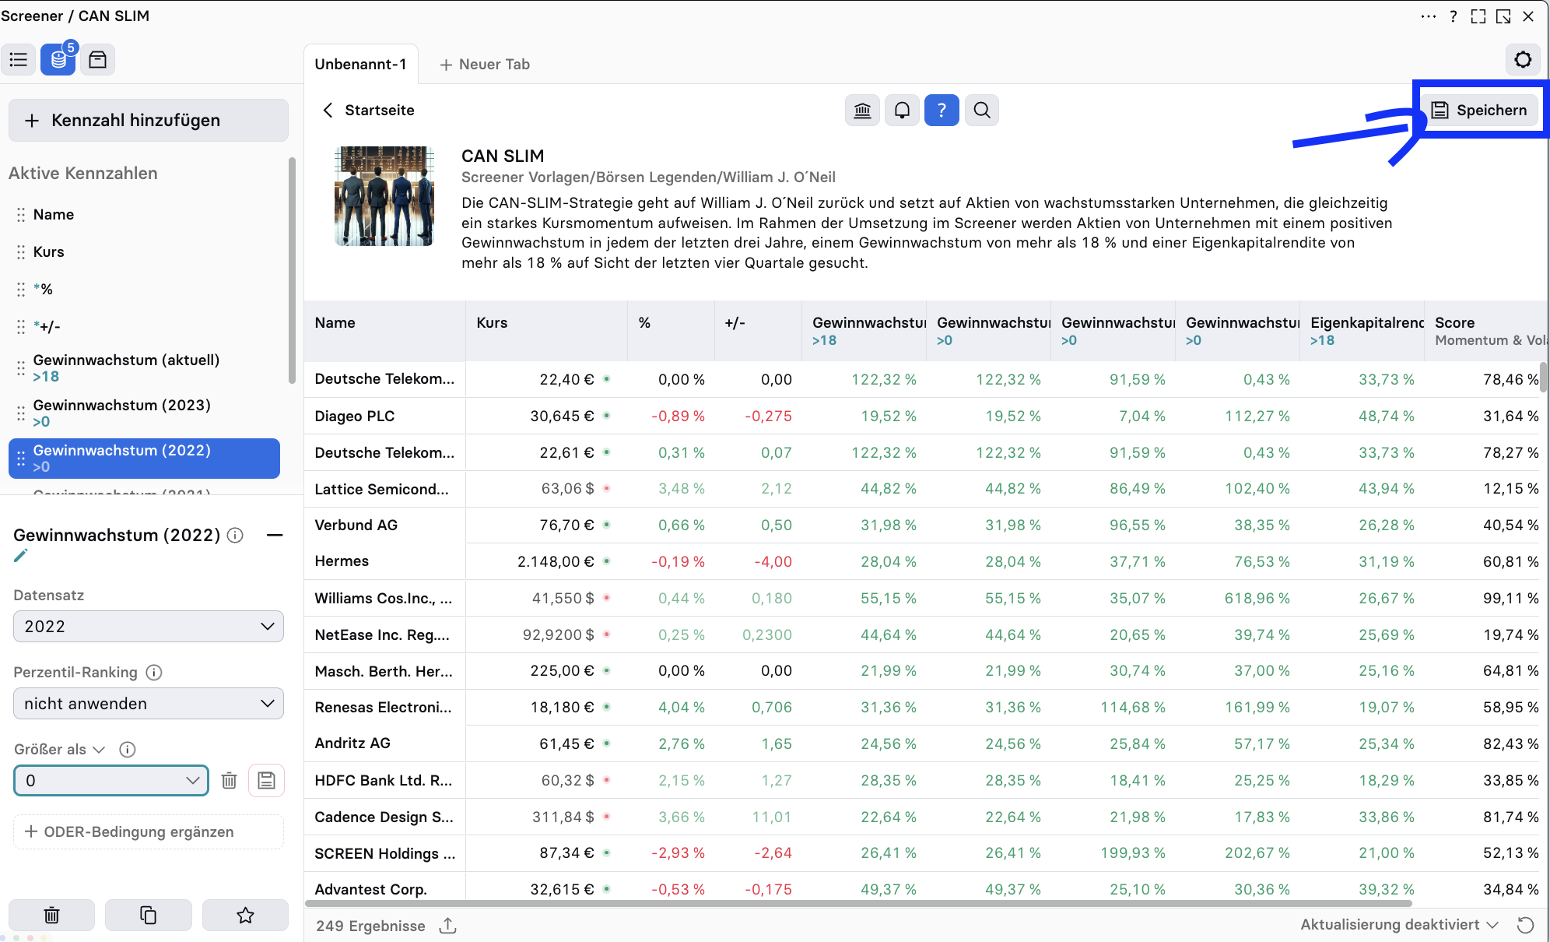Image resolution: width=1550 pixels, height=942 pixels.
Task: Refresh results with the reload icon
Action: pos(1525,925)
